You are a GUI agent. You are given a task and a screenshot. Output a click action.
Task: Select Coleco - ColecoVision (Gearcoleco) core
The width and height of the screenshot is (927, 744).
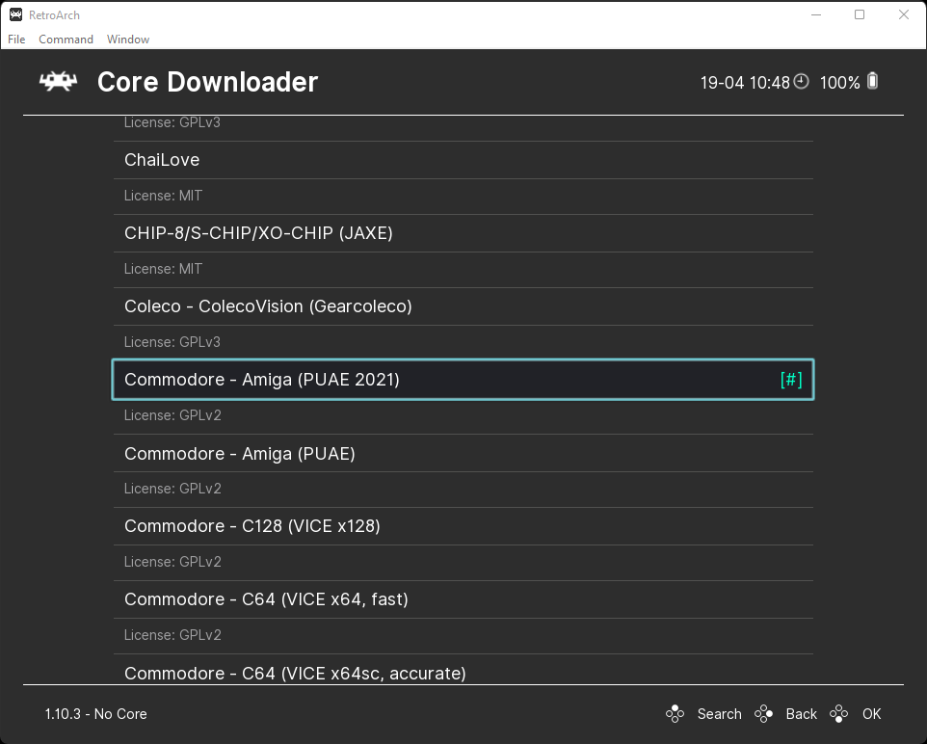(x=463, y=306)
